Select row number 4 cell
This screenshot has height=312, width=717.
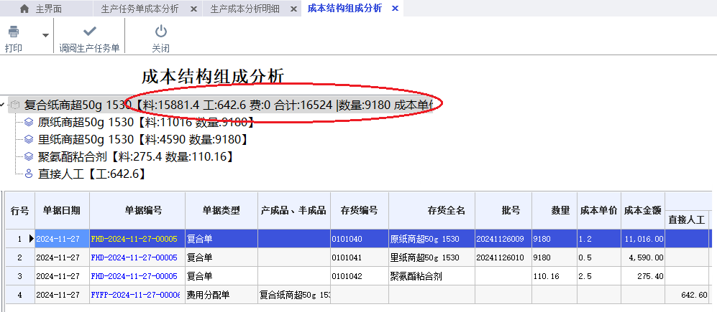(19, 295)
